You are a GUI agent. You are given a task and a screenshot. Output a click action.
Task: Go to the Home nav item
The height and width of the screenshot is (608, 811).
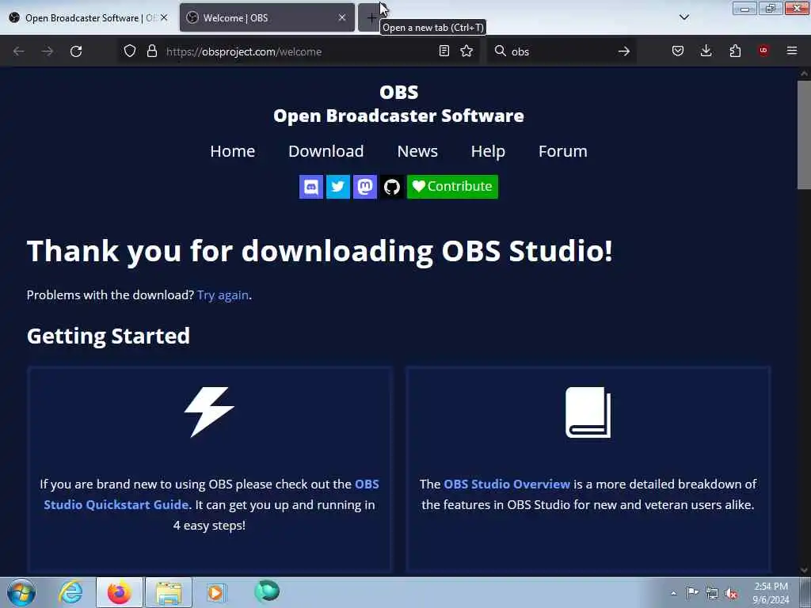[x=232, y=151]
